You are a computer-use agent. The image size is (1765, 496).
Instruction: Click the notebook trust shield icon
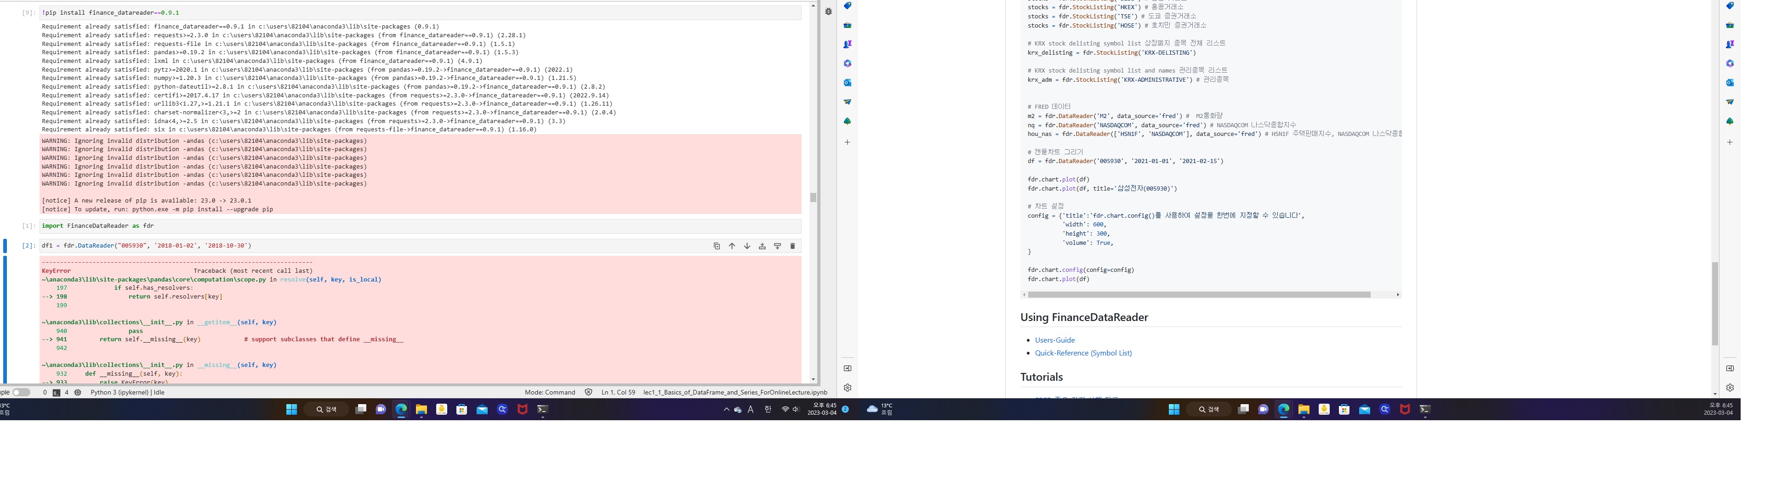[x=588, y=393]
